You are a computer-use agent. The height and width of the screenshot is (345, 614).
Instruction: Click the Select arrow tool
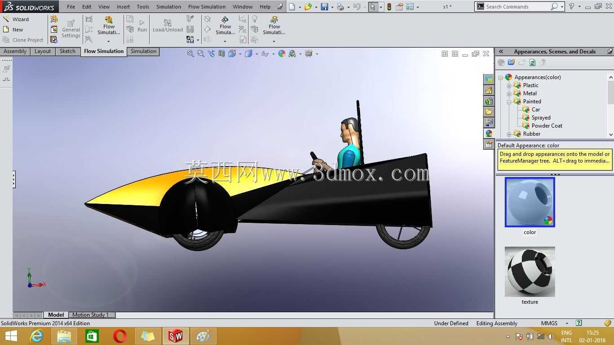tap(373, 7)
